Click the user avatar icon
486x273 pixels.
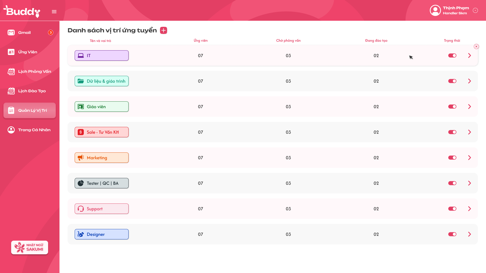435,10
